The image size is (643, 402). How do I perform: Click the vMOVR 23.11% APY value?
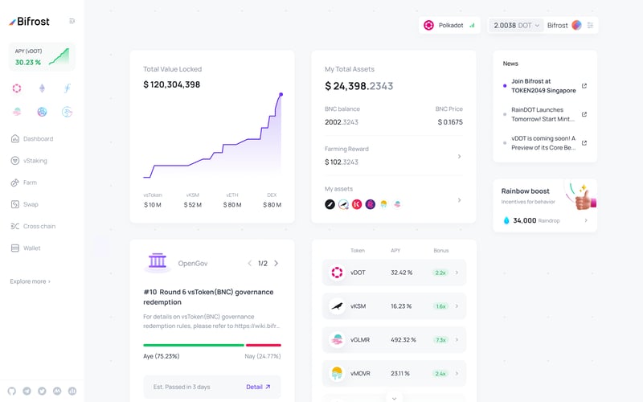click(400, 373)
